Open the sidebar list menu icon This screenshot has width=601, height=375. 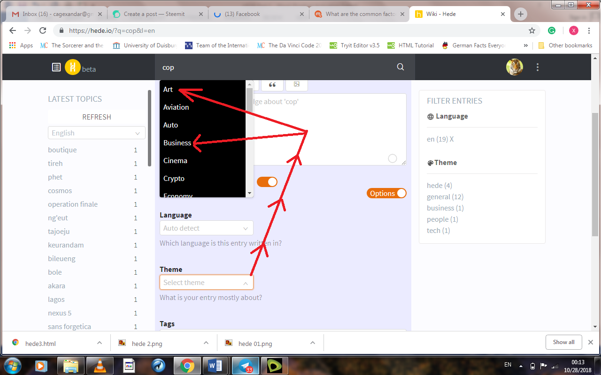(x=56, y=67)
